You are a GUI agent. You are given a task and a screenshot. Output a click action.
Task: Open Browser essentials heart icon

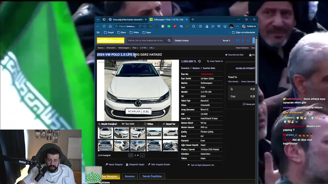click(x=219, y=26)
